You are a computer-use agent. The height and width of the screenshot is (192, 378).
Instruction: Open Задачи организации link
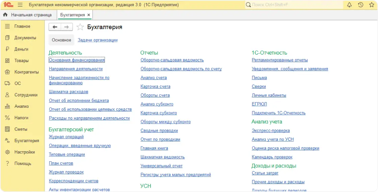(98, 40)
